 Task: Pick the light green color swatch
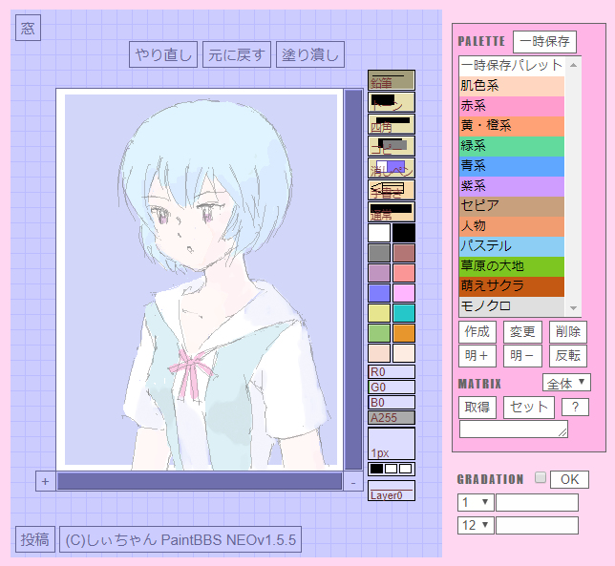379,333
